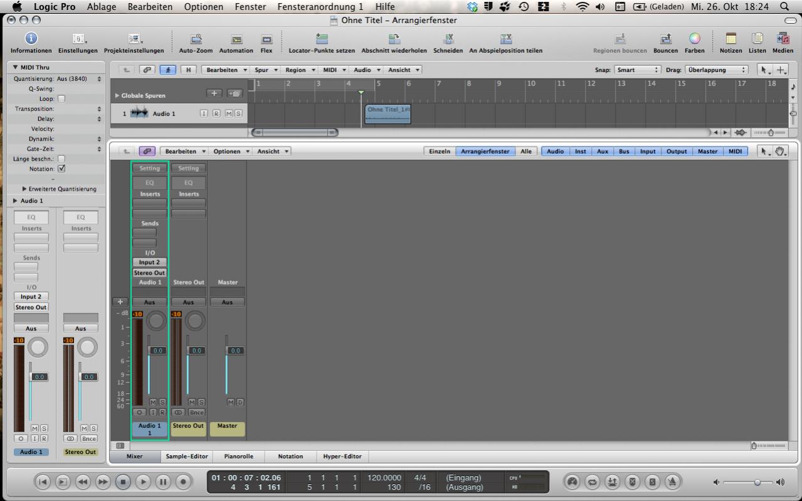Image resolution: width=802 pixels, height=501 pixels.
Task: Open the Fenster menu
Action: tap(250, 7)
